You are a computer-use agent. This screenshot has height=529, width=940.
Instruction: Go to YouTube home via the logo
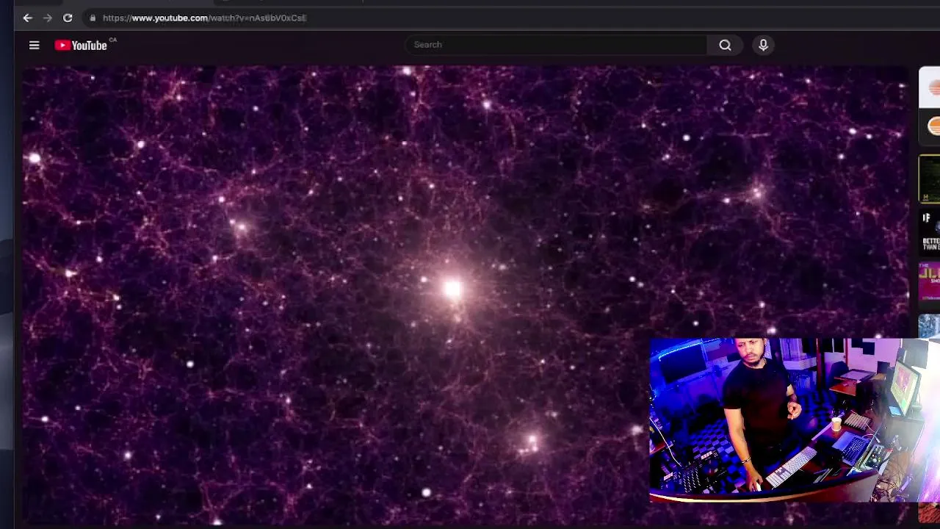[x=82, y=46]
